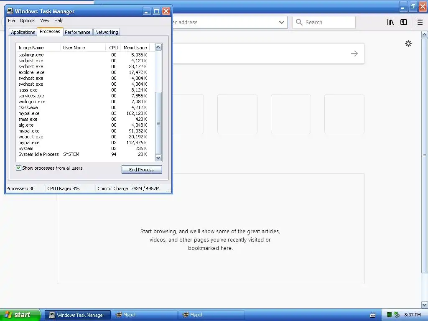The width and height of the screenshot is (428, 321).
Task: Open the Library icon in Mypal toolbar
Action: 390,23
